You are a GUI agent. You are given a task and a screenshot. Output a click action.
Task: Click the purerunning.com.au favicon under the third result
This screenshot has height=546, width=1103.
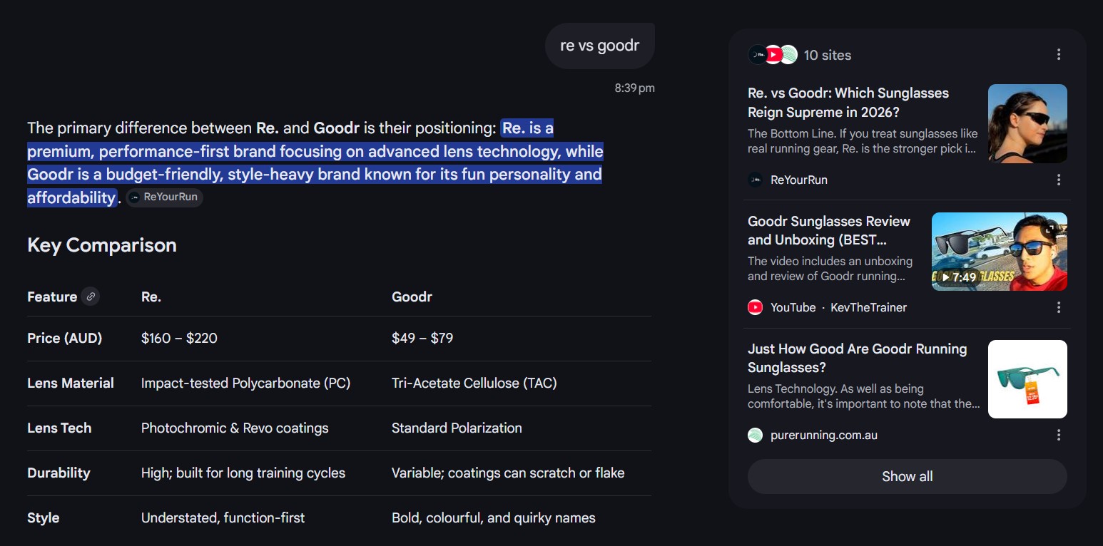756,434
